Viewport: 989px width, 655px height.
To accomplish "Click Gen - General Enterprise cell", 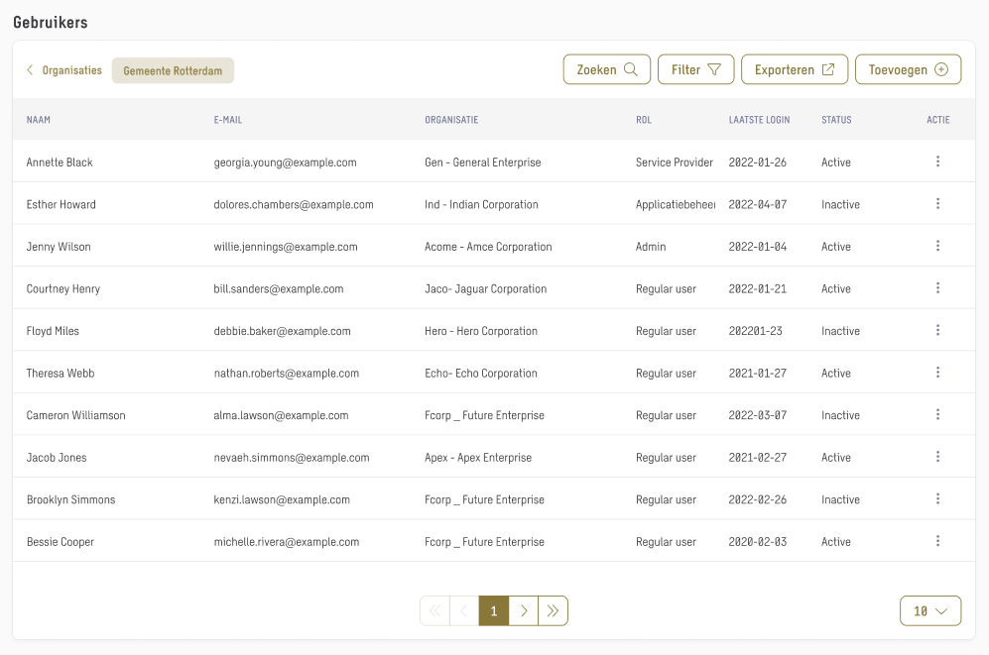I will click(x=482, y=162).
